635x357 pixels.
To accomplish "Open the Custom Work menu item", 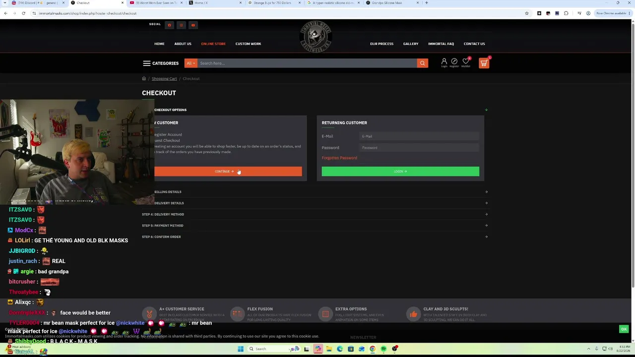I will 248,44.
